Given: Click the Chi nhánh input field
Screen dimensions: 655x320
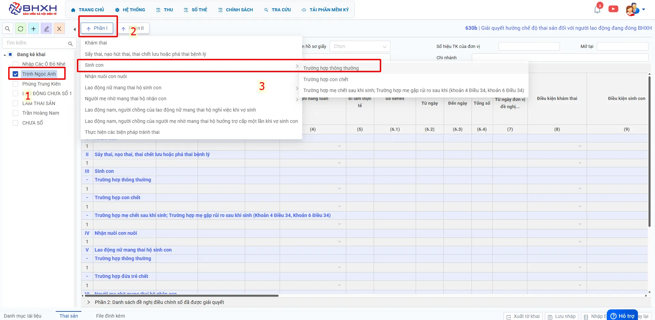Looking at the screenshot, I should tap(560, 57).
